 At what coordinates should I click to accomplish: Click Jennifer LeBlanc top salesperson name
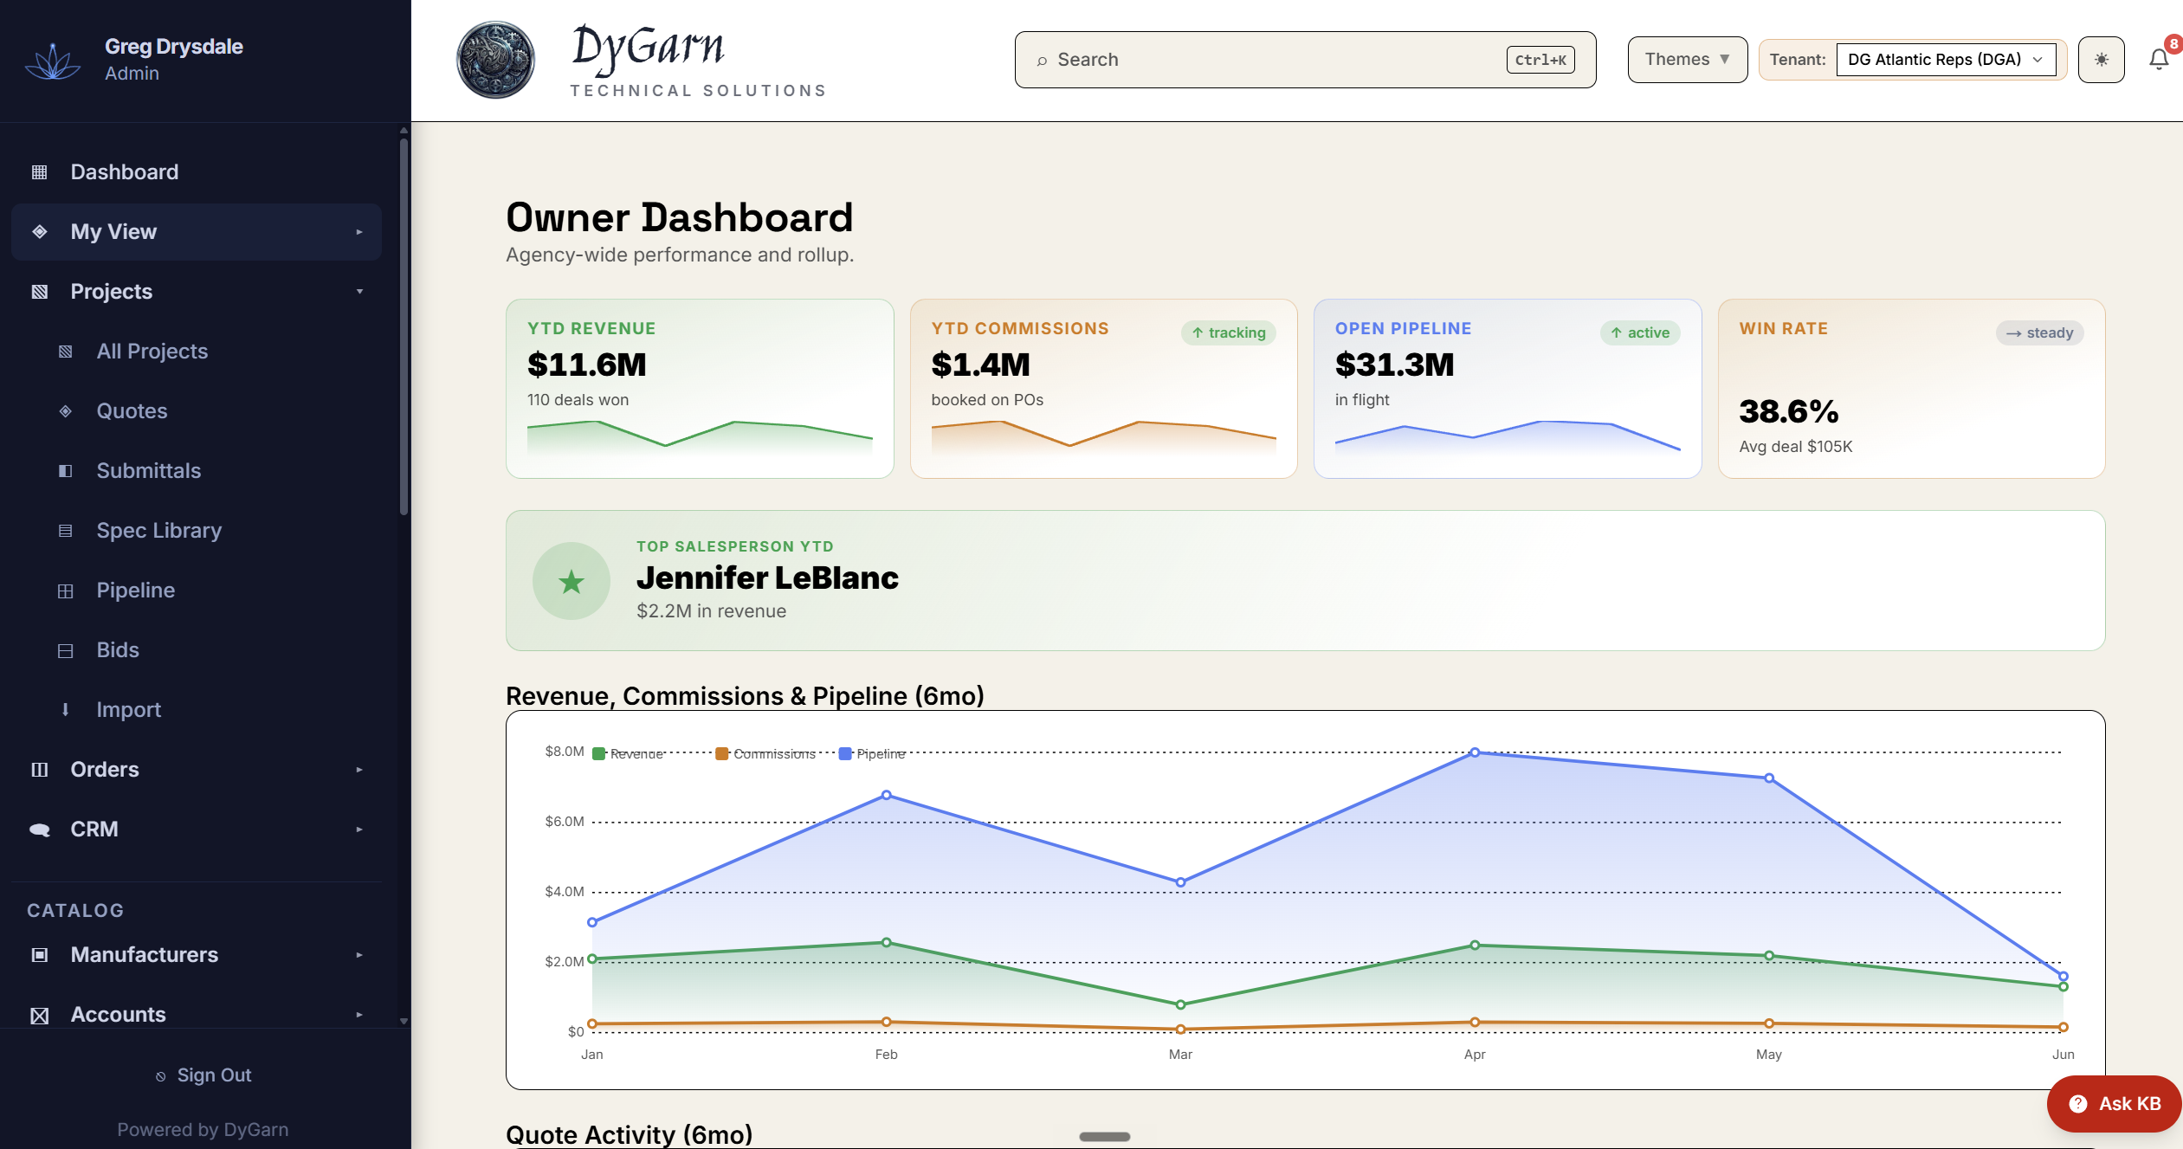tap(767, 578)
